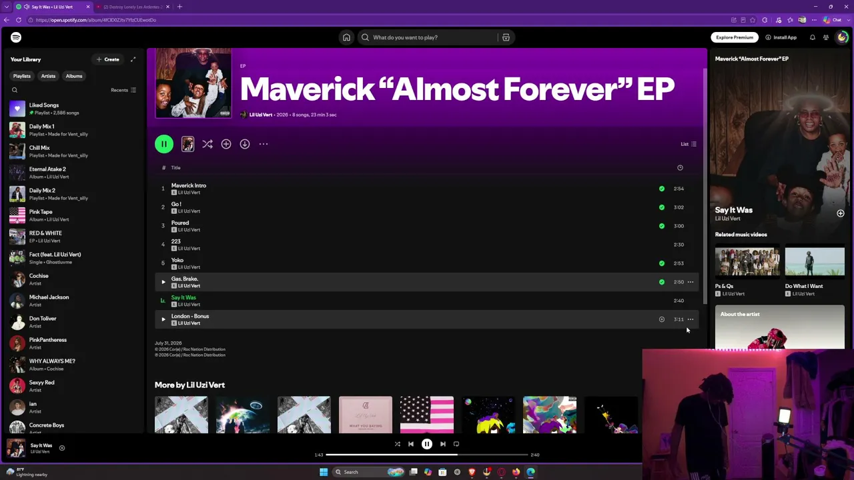Image resolution: width=854 pixels, height=480 pixels.
Task: Open more options for London - Bonus
Action: click(x=691, y=319)
